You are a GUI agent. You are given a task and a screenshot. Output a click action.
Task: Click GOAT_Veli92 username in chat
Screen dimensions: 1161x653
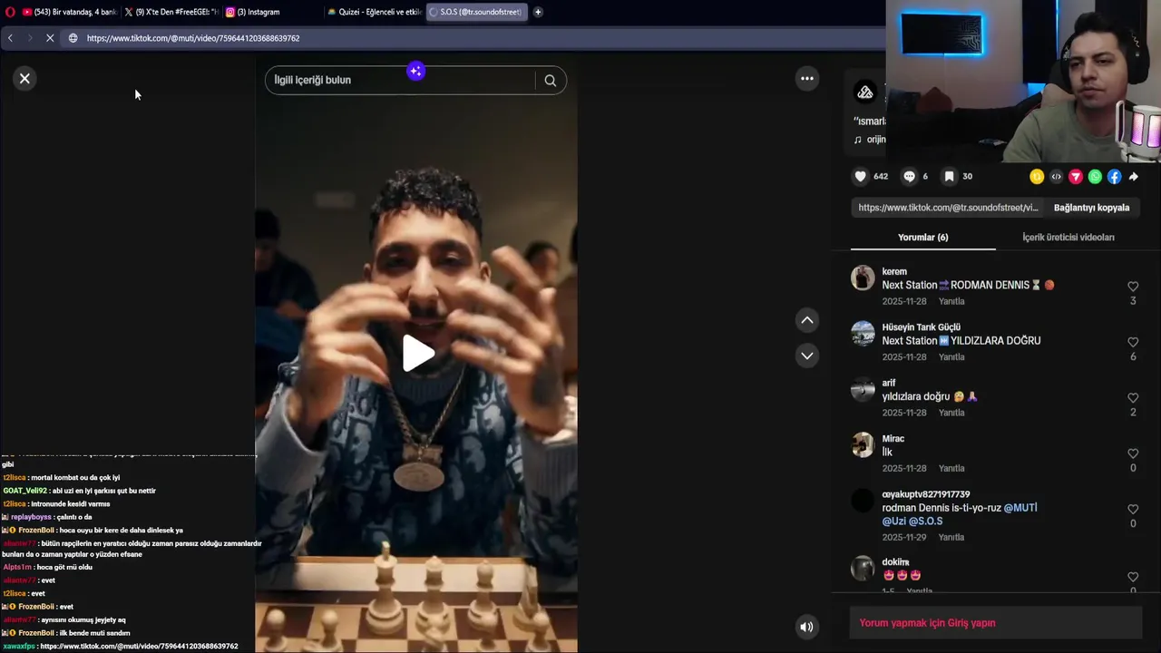pyautogui.click(x=24, y=491)
